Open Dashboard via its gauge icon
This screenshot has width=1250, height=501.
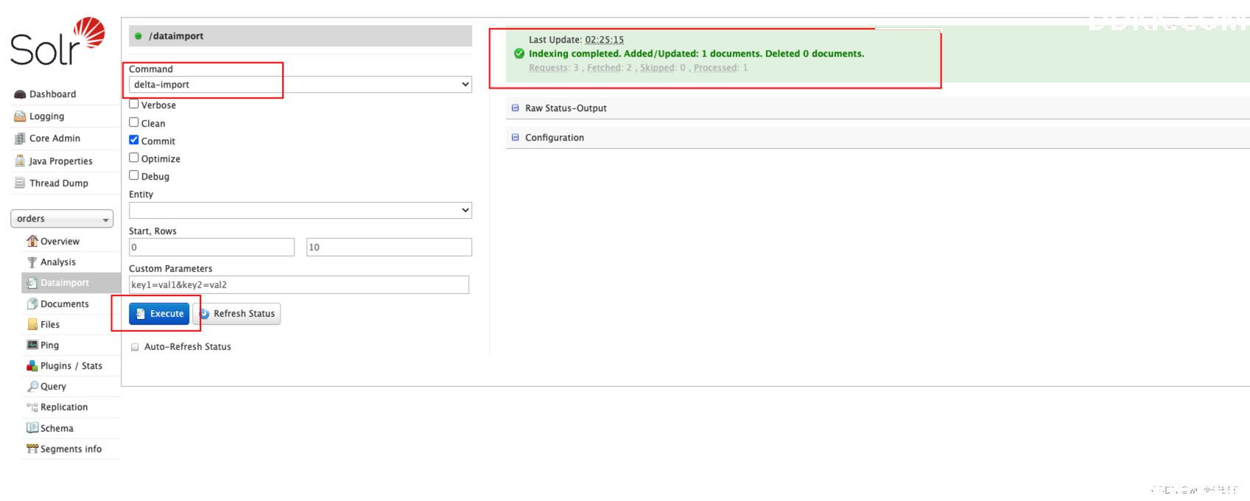click(20, 94)
